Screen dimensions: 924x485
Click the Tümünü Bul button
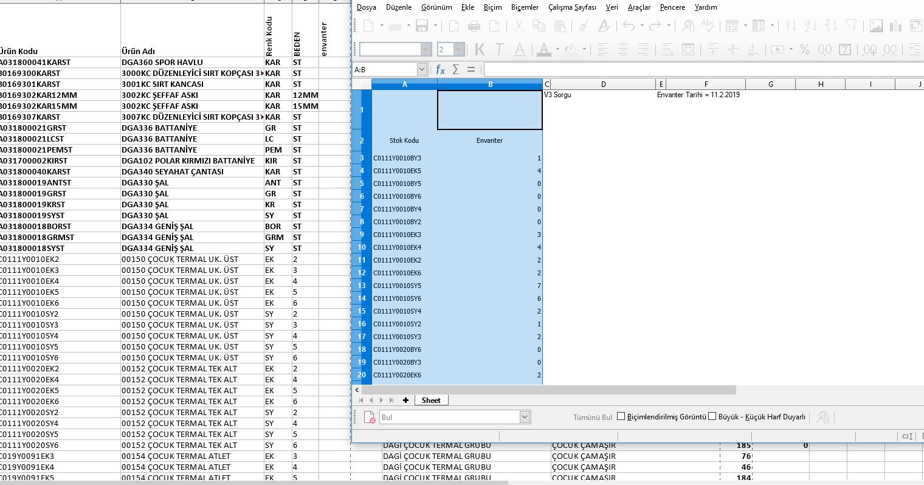click(x=593, y=417)
